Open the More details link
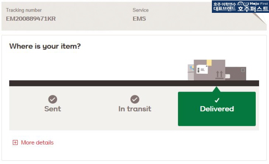 [x=37, y=142]
